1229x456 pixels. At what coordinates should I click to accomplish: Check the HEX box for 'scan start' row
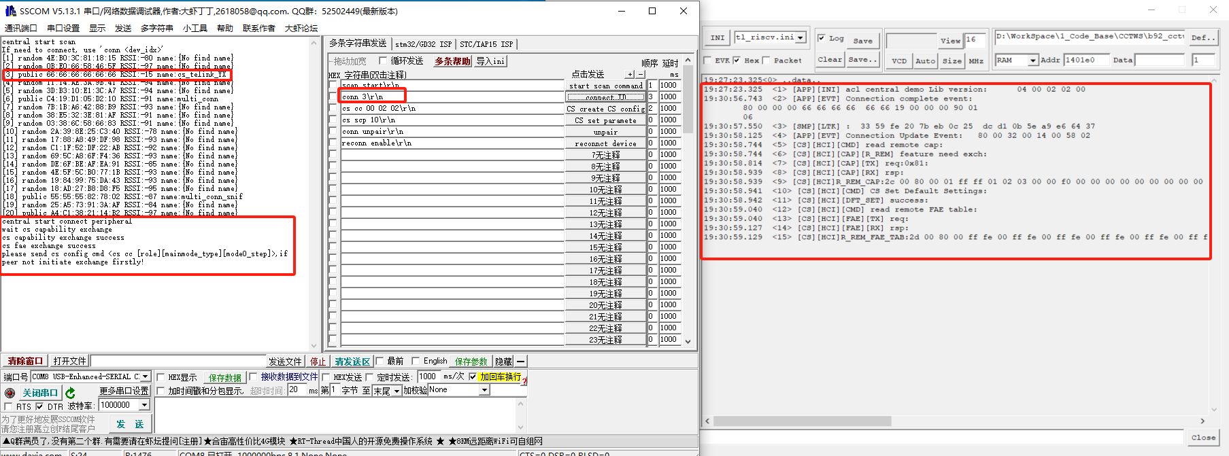coord(333,86)
